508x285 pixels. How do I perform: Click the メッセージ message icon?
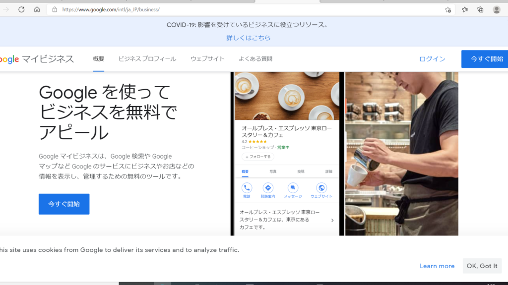pyautogui.click(x=293, y=188)
